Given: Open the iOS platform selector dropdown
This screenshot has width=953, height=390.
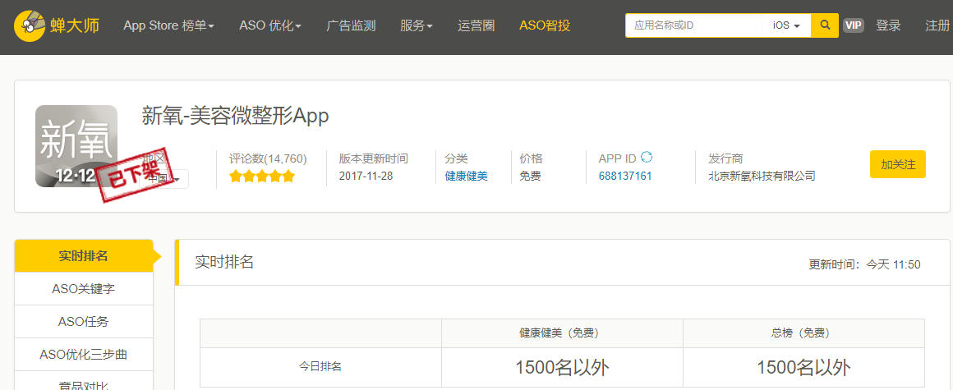Looking at the screenshot, I should point(786,25).
